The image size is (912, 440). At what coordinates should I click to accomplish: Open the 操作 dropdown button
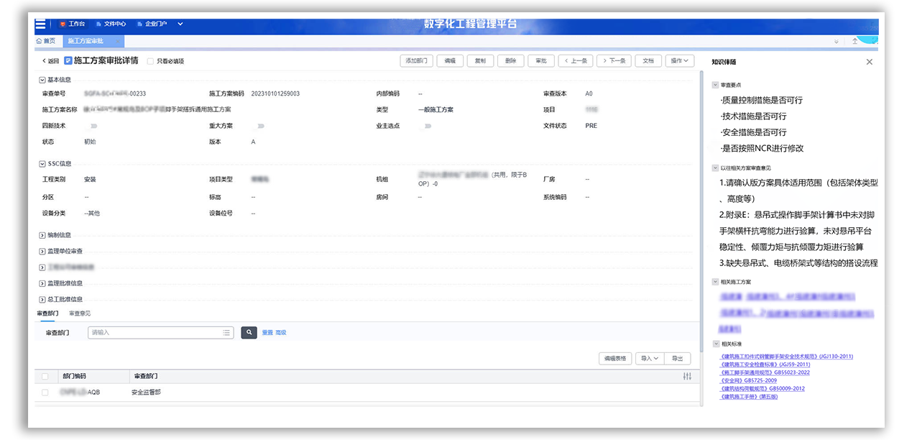pyautogui.click(x=679, y=61)
